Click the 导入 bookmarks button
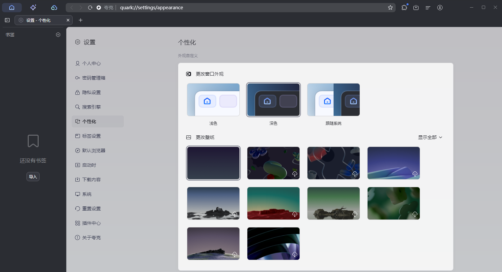 pos(33,177)
